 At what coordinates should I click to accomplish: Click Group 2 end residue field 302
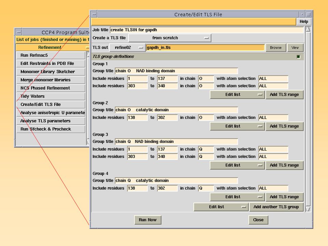point(167,118)
